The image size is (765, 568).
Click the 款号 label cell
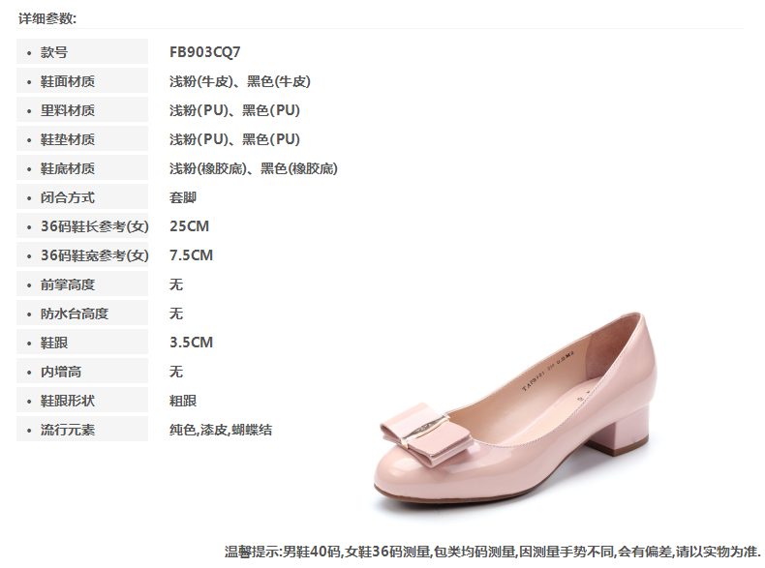pyautogui.click(x=82, y=51)
